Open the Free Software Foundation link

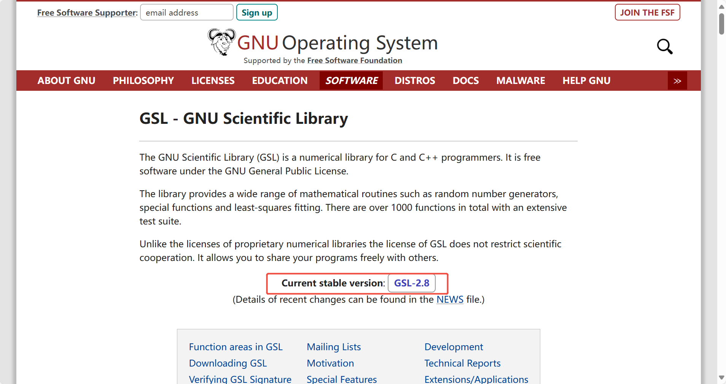coord(354,60)
